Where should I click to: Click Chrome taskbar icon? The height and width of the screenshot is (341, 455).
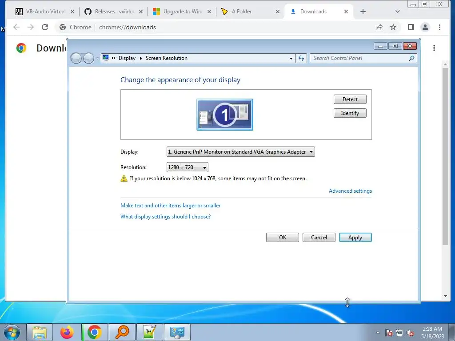(x=95, y=332)
